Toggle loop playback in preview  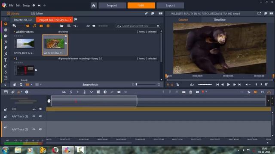[192, 85]
